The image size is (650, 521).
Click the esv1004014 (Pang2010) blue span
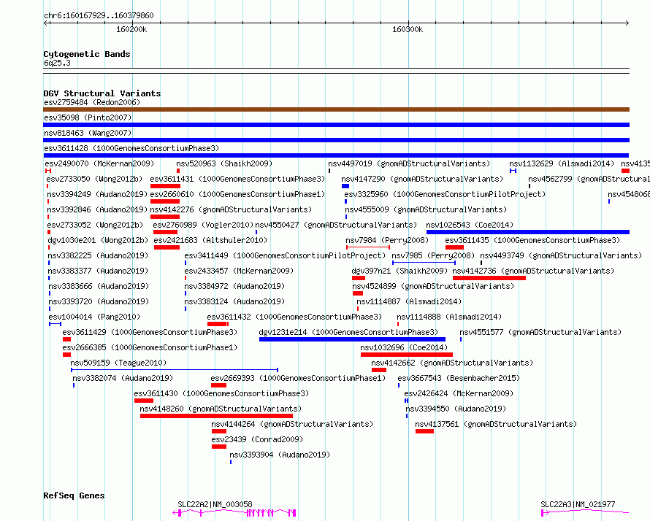click(x=55, y=324)
